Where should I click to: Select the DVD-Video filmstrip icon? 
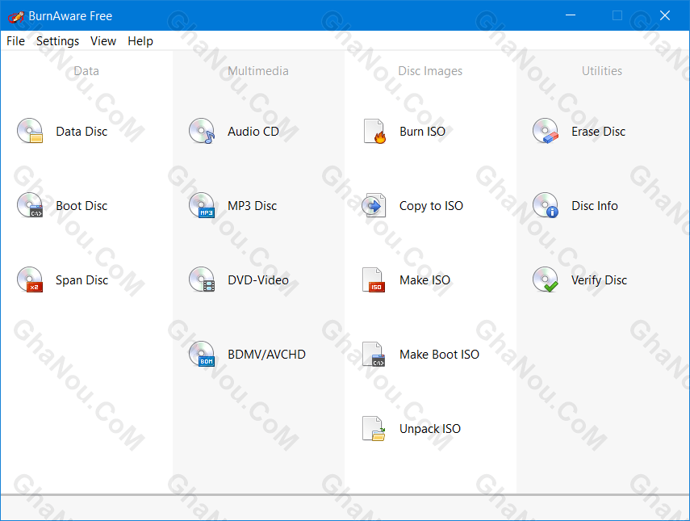pyautogui.click(x=202, y=280)
